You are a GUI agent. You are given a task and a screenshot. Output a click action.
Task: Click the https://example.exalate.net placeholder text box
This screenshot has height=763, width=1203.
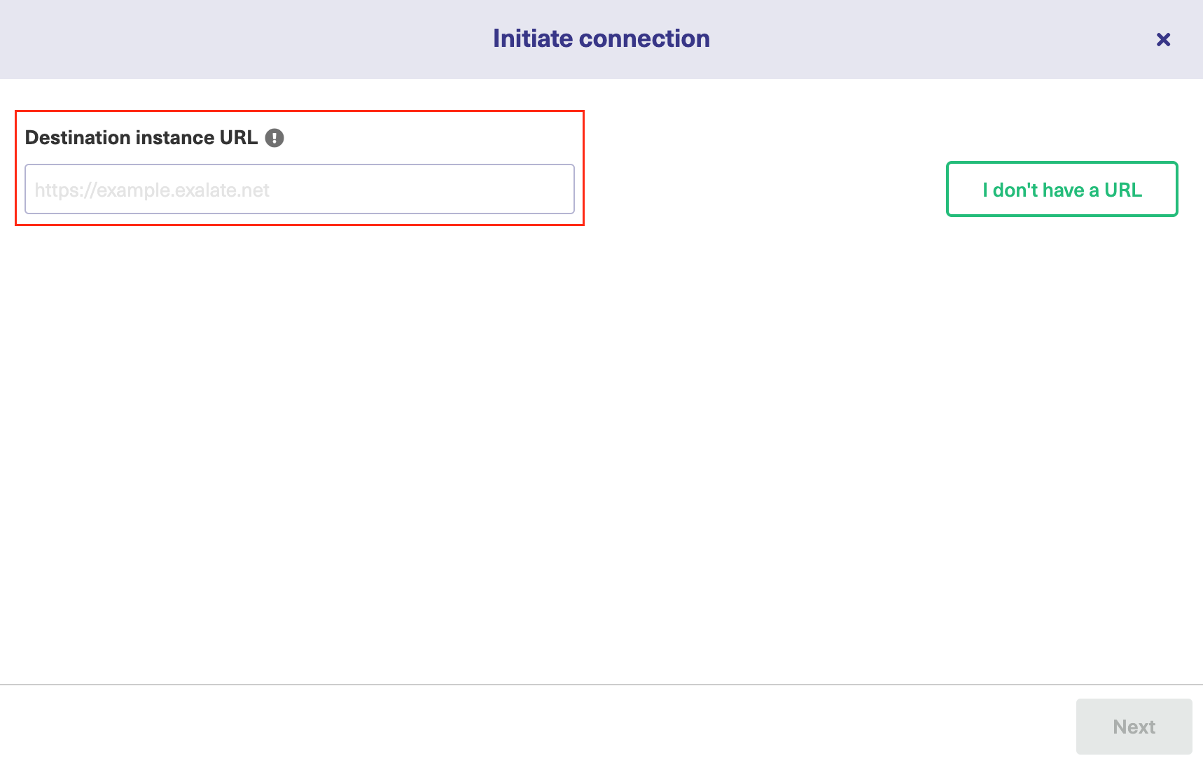pos(300,189)
